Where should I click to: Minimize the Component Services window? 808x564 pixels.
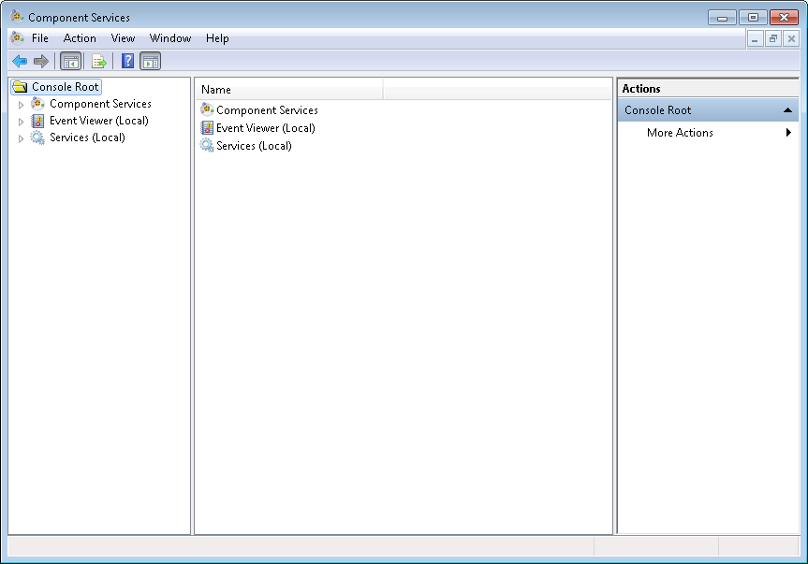722,18
